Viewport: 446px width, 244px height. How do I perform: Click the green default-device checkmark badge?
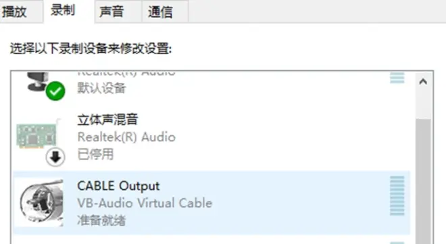pos(55,91)
